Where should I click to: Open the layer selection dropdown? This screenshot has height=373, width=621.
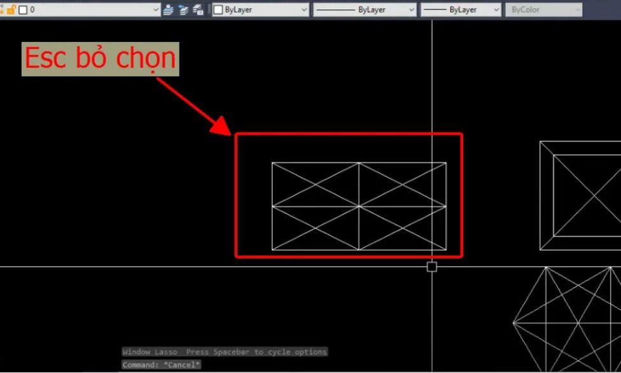pos(155,9)
